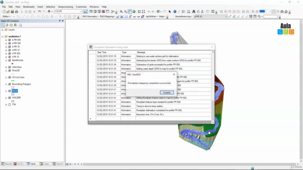Uncheck the b PR 500 layer checkbox
The height and width of the screenshot is (170, 303).
[x=9, y=40]
